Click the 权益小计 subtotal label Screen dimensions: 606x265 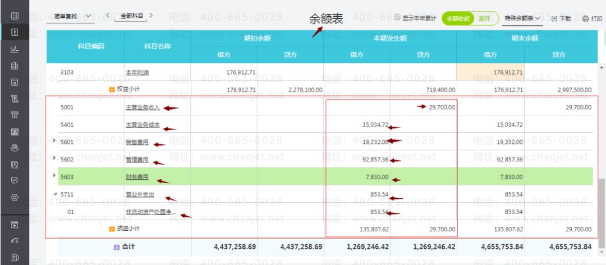click(128, 89)
